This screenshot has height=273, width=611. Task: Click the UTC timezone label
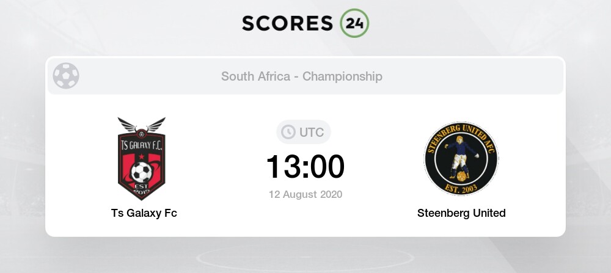pos(312,132)
